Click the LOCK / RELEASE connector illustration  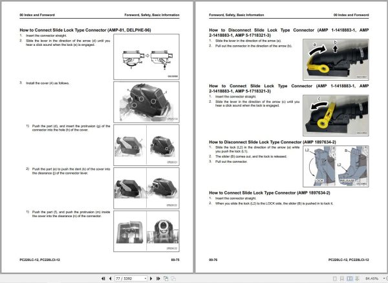(x=336, y=166)
